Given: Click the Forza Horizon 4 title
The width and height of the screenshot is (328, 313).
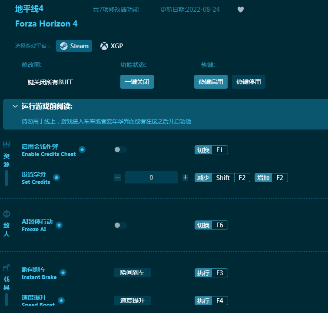Looking at the screenshot, I should click(x=46, y=23).
